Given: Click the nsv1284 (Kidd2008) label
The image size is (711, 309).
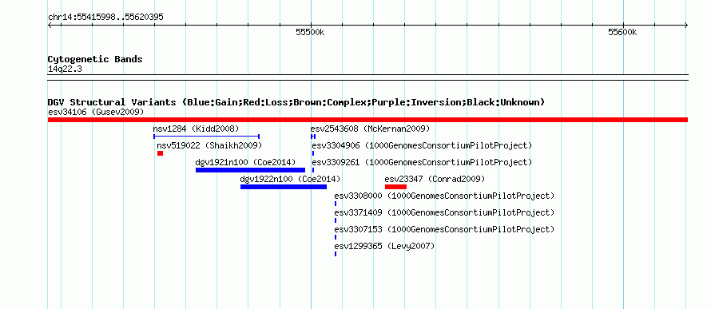Looking at the screenshot, I should click(196, 129).
